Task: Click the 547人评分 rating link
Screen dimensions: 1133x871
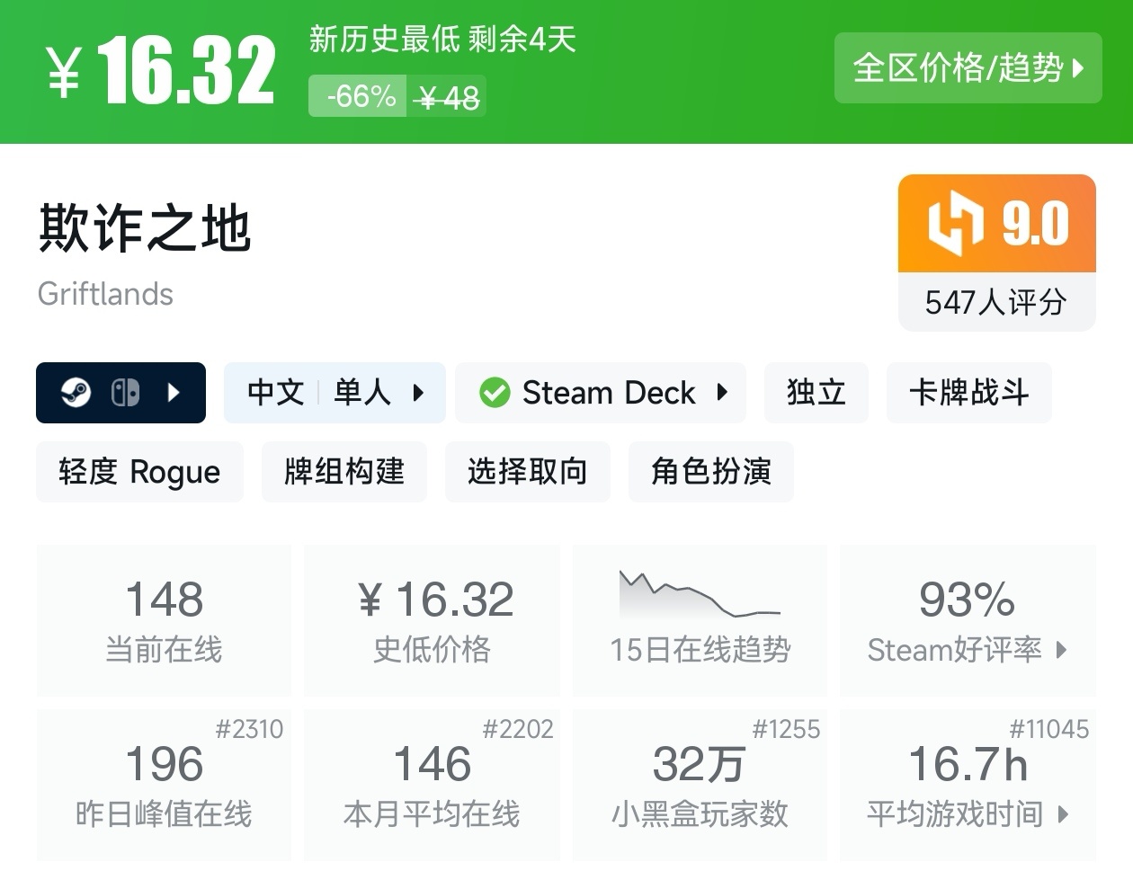Action: pos(996,304)
